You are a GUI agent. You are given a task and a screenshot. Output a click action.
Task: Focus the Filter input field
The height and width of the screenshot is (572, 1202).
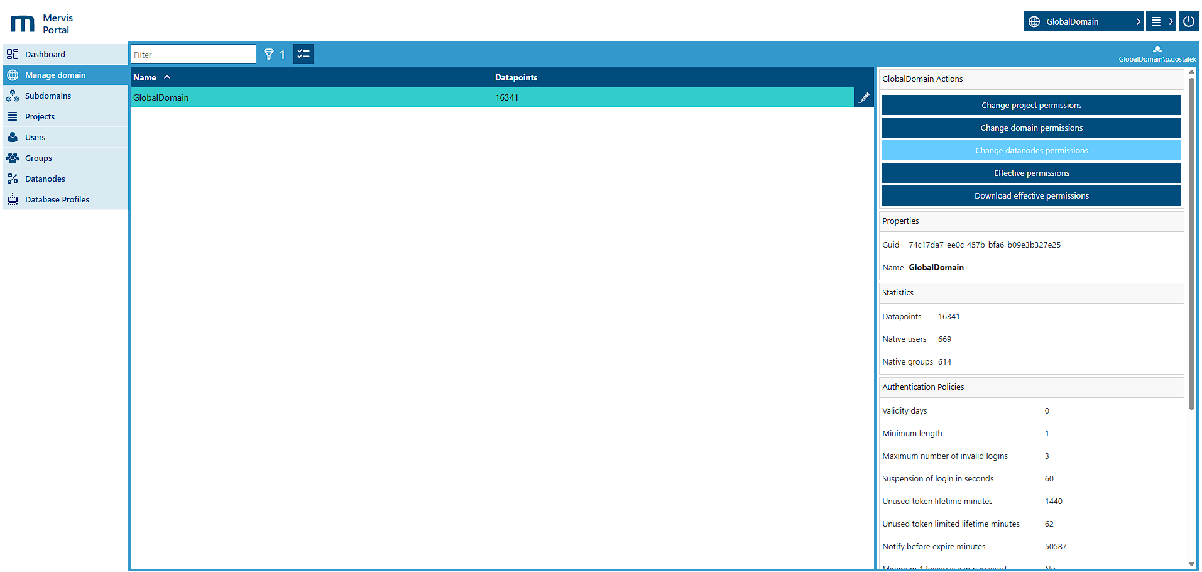click(194, 54)
